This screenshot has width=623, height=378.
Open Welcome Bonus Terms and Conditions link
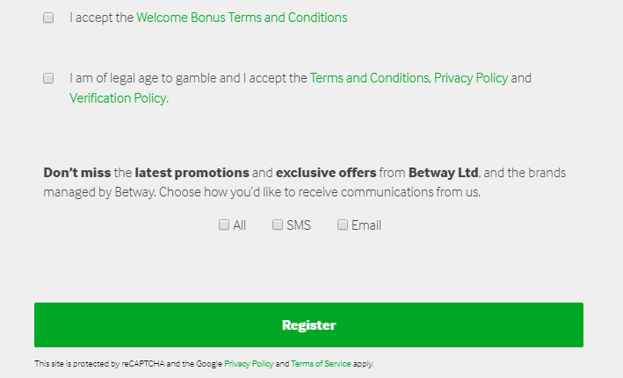[x=242, y=18]
